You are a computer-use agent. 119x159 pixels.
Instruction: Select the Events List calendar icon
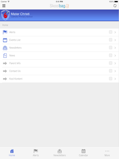5,40
